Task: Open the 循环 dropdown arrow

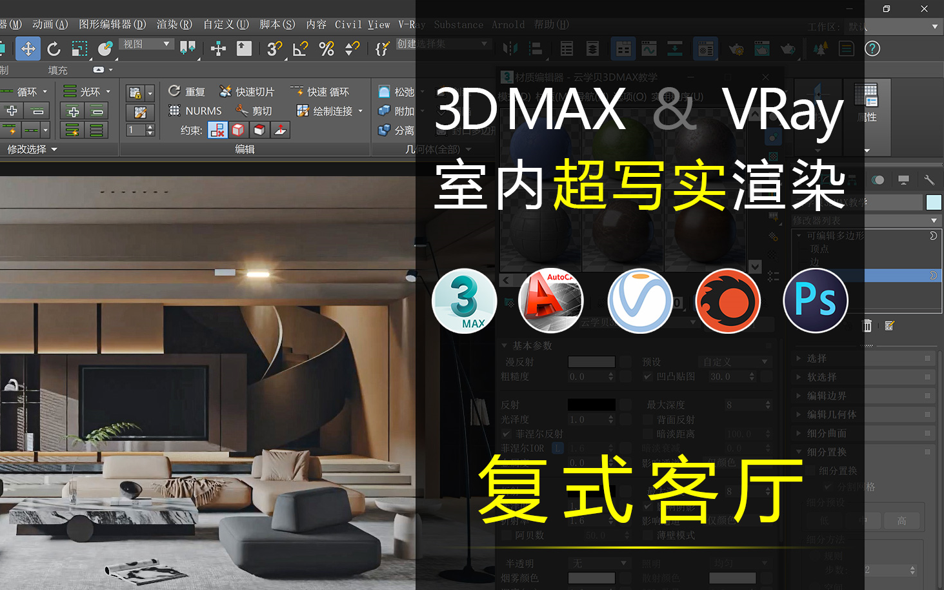Action: pyautogui.click(x=45, y=92)
